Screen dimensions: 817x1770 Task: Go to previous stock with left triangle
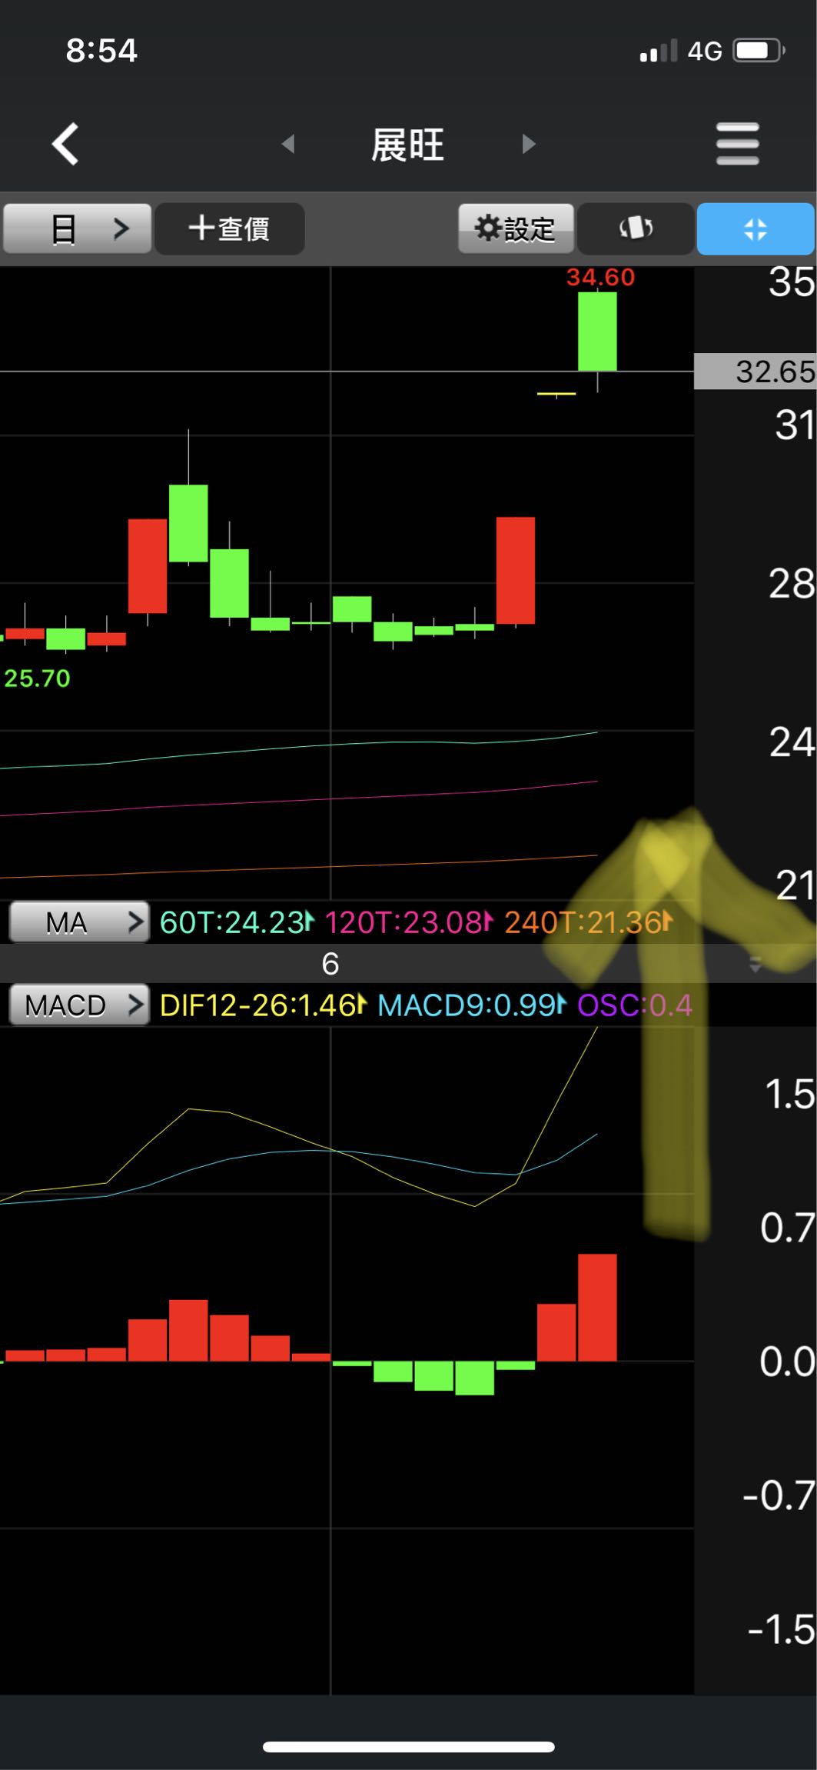point(288,144)
